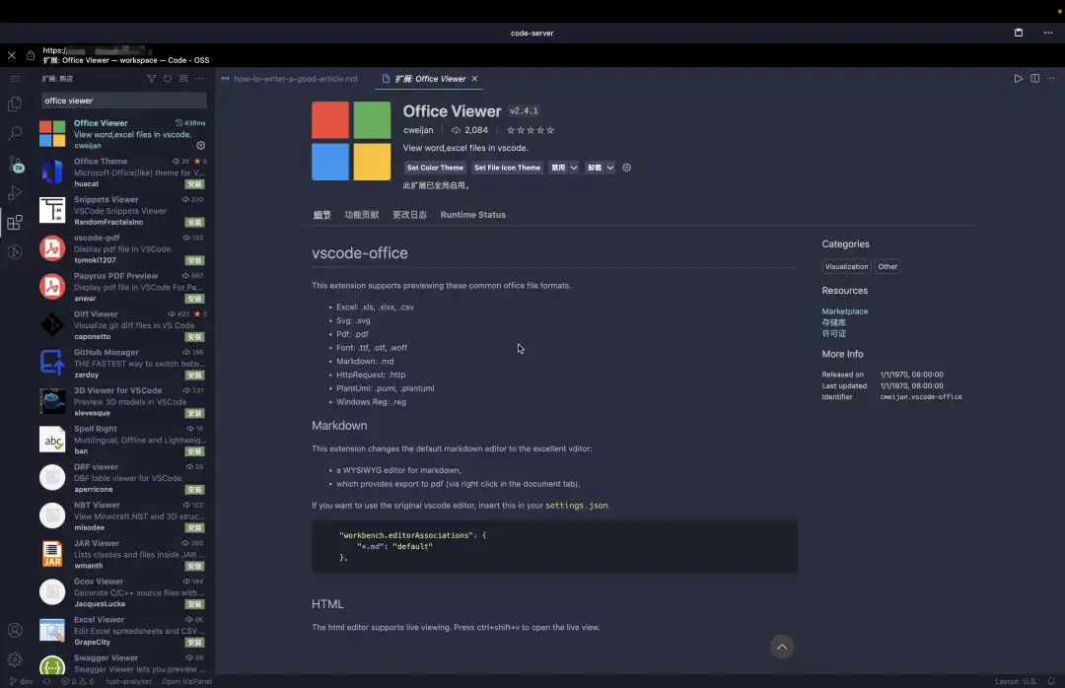This screenshot has height=688, width=1065.
Task: Refresh the extensions list
Action: (x=168, y=79)
